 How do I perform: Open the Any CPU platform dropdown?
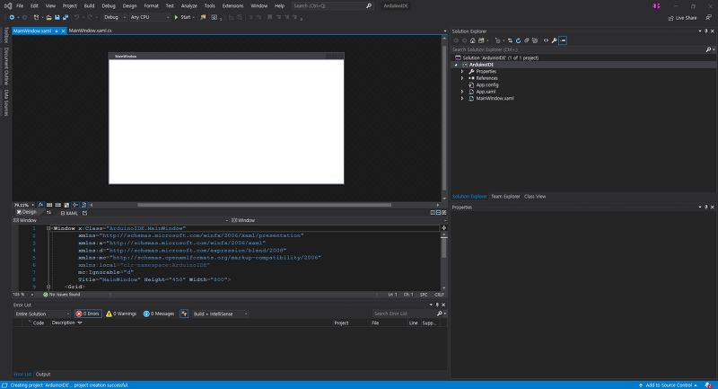click(x=150, y=17)
